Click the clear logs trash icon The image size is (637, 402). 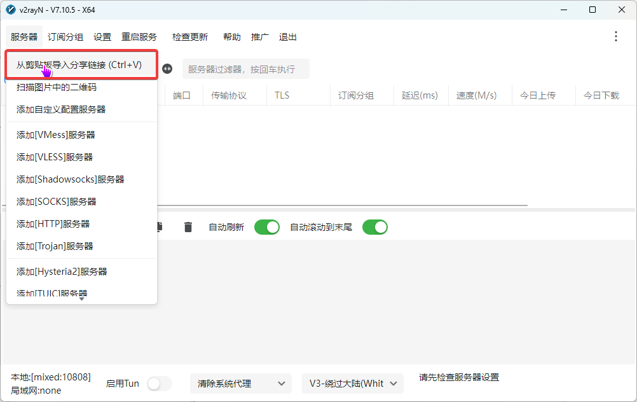[188, 226]
